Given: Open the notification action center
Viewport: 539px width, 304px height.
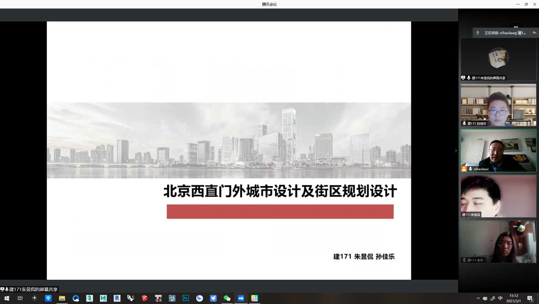Looking at the screenshot, I should click(530, 298).
